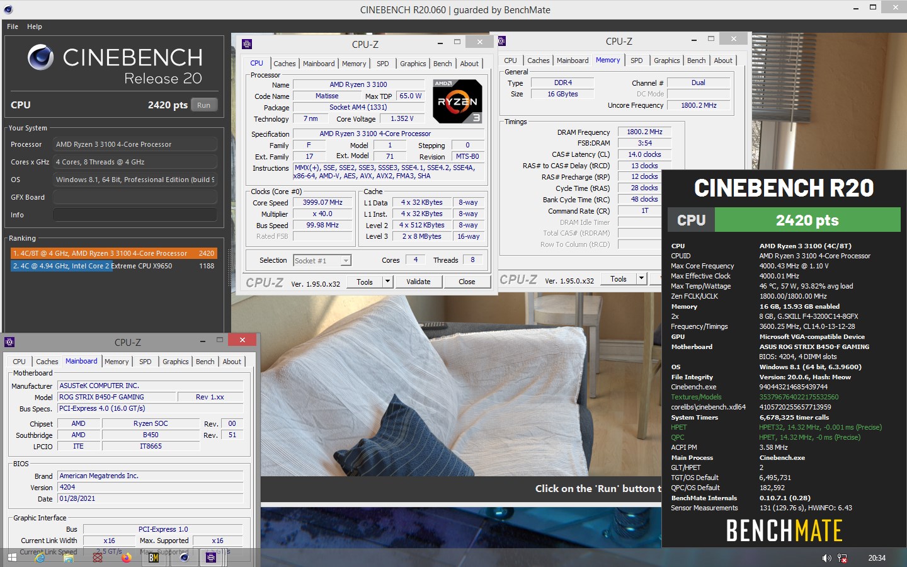Image resolution: width=907 pixels, height=567 pixels.
Task: Click the CPU-Z chip icon of the Mainboard window
Action: point(9,342)
